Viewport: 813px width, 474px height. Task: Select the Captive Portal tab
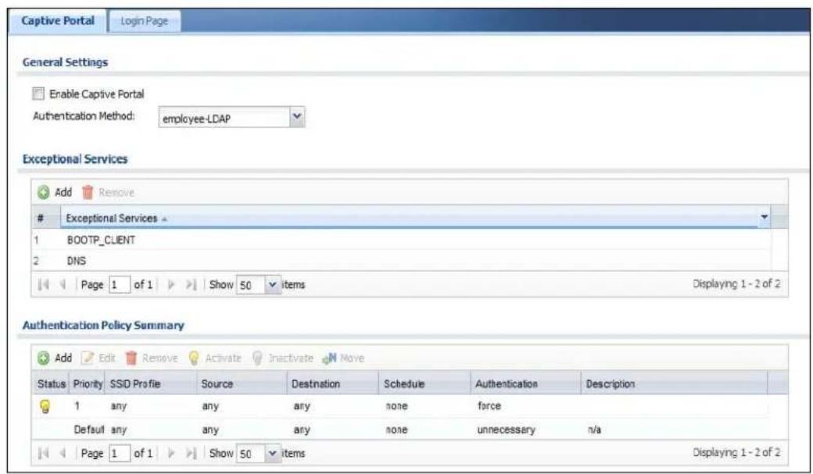click(58, 21)
